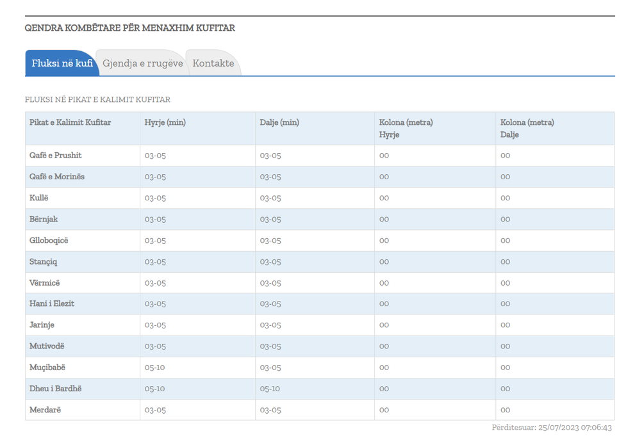Screen dimensions: 628x438
Task: Select the Pikat e Kalimit Kufitar column header
Action: [70, 122]
